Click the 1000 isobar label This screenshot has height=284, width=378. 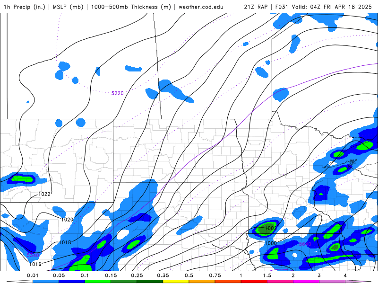[271, 243]
